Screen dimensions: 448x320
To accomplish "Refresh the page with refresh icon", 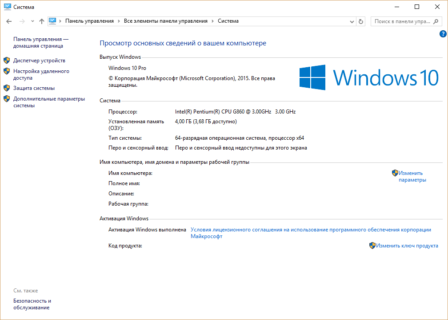I will tap(361, 21).
